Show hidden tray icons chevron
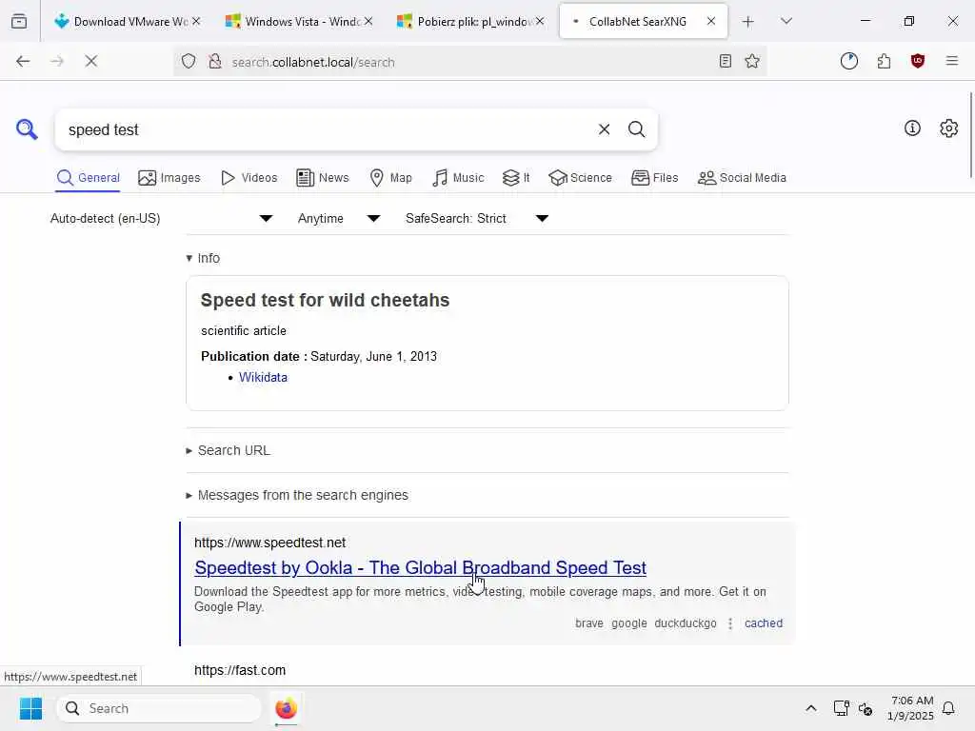This screenshot has width=975, height=731. [811, 708]
